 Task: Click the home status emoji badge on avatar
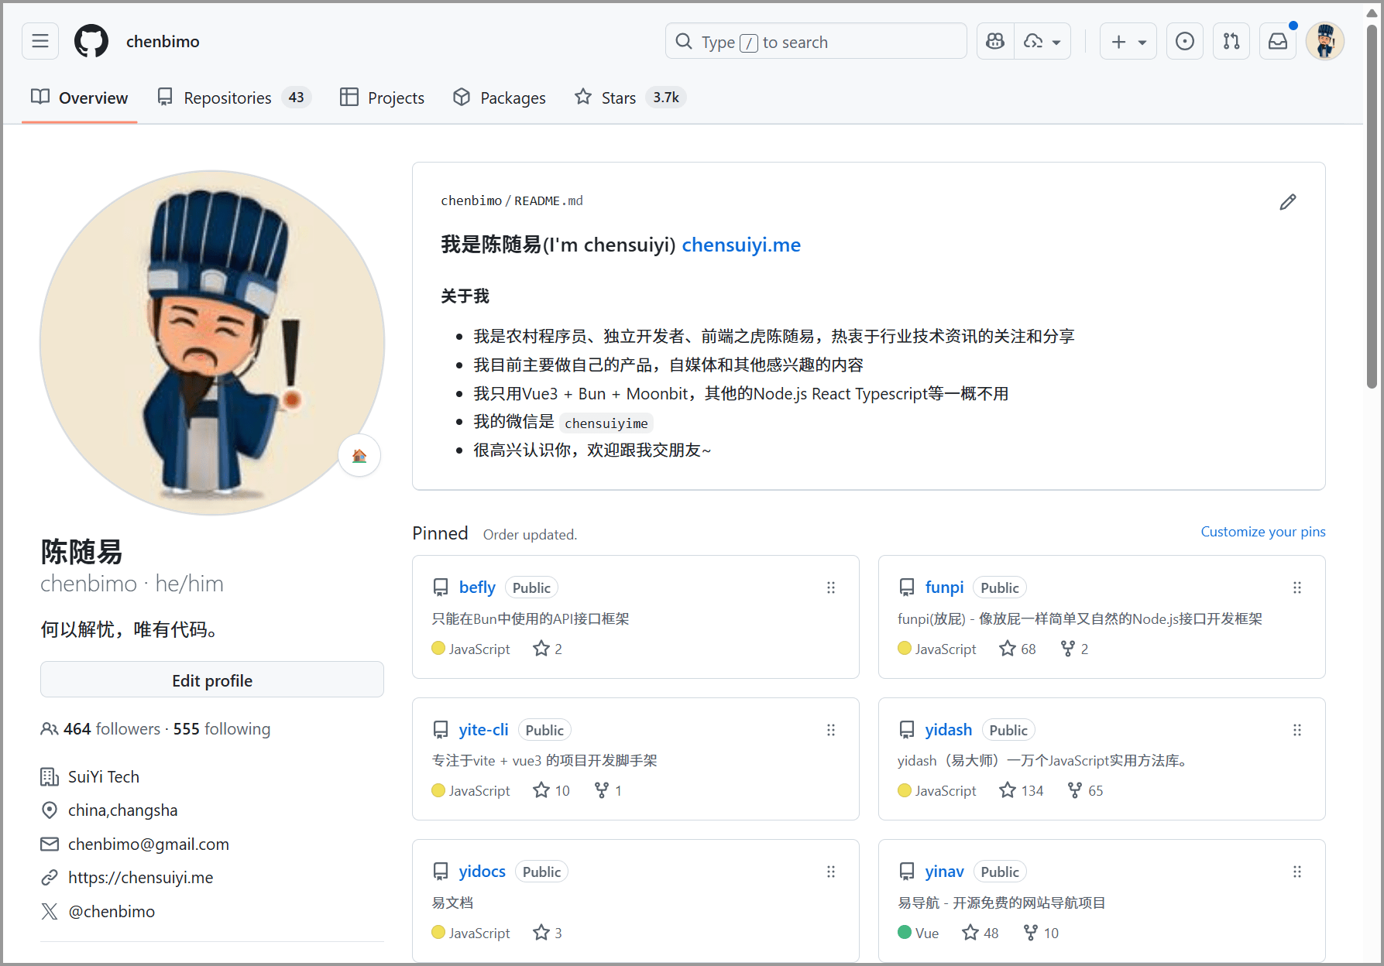(359, 456)
